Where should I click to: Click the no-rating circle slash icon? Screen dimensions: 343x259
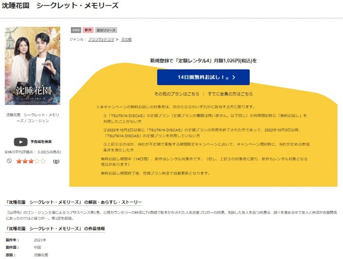click(9, 161)
